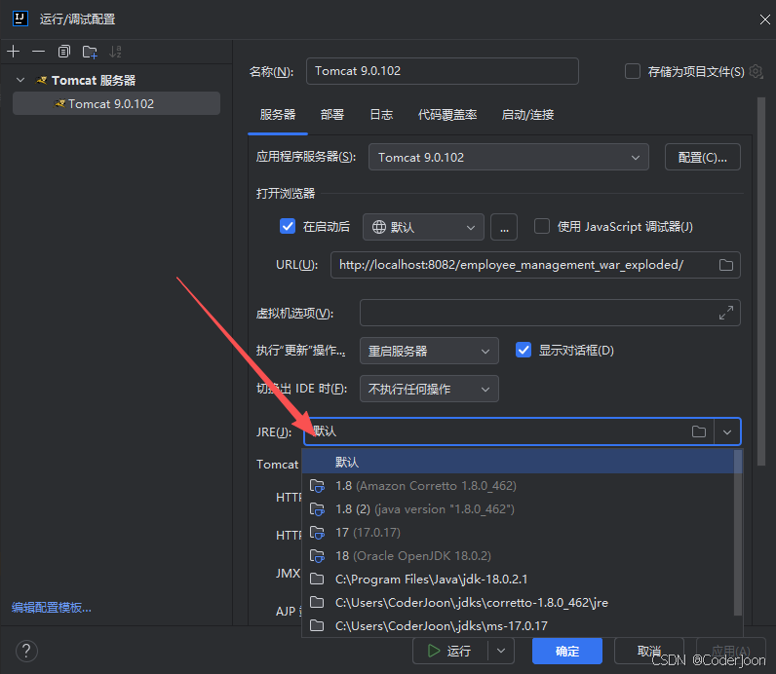Expand the VM options field
This screenshot has width=776, height=674.
(726, 313)
